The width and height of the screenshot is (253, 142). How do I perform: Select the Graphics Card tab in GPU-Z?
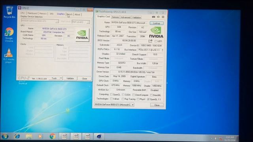pyautogui.click(x=104, y=17)
